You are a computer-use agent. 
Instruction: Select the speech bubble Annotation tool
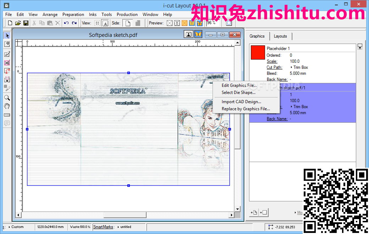click(x=7, y=123)
